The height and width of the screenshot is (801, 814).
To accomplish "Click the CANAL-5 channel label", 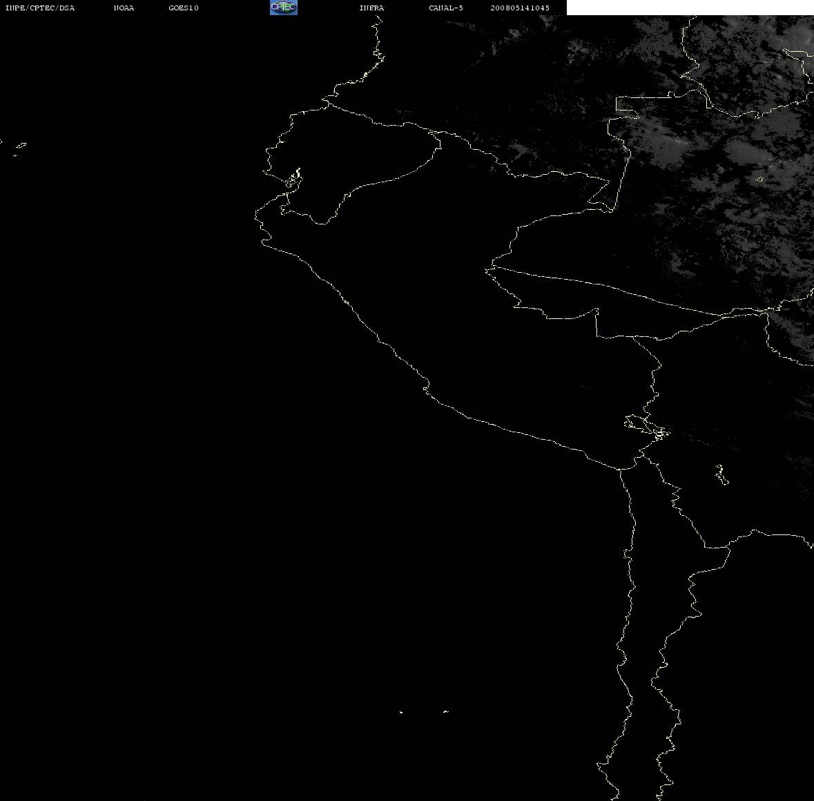I will (446, 8).
